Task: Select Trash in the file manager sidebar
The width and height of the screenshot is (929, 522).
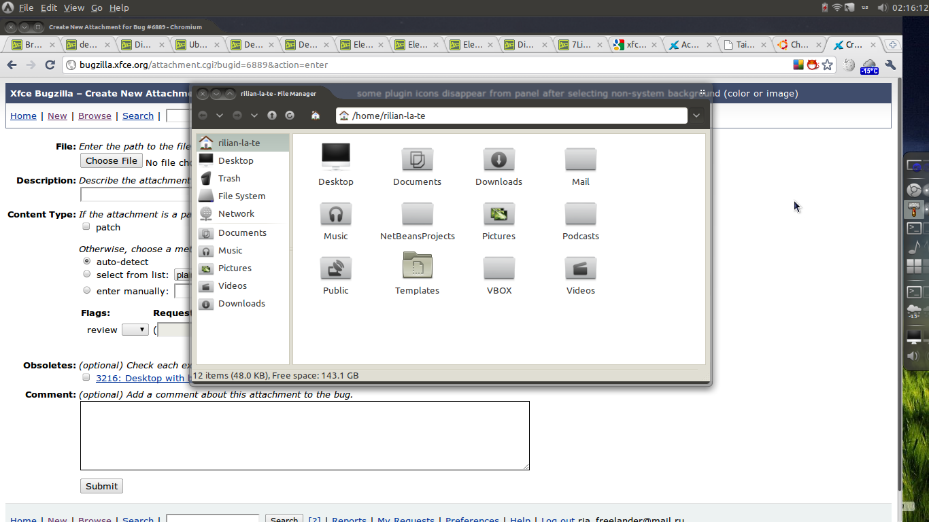Action: click(229, 178)
